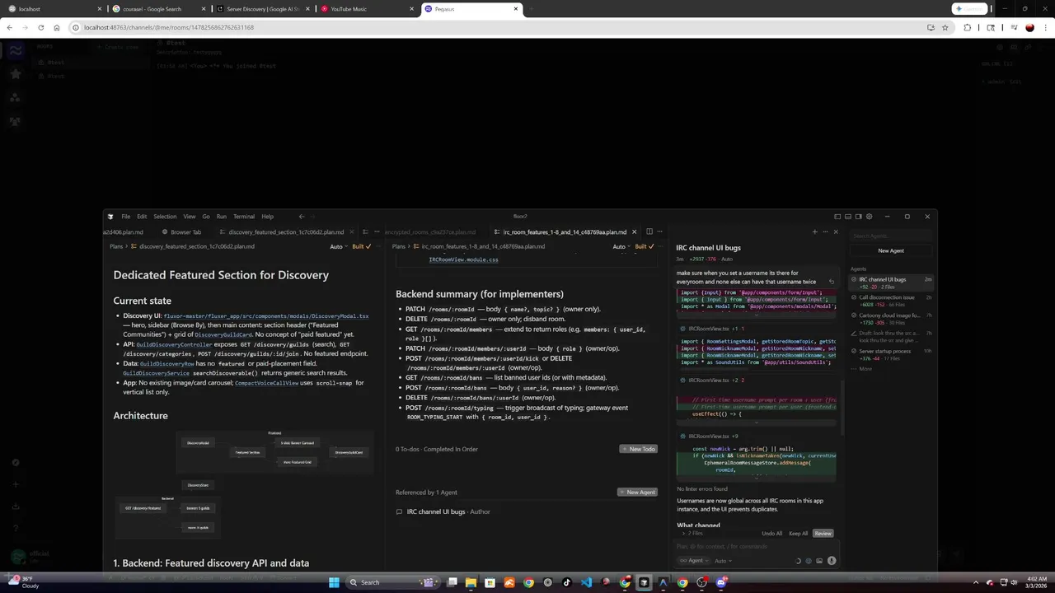1055x593 pixels.
Task: Split the right editor group
Action: [x=649, y=232]
